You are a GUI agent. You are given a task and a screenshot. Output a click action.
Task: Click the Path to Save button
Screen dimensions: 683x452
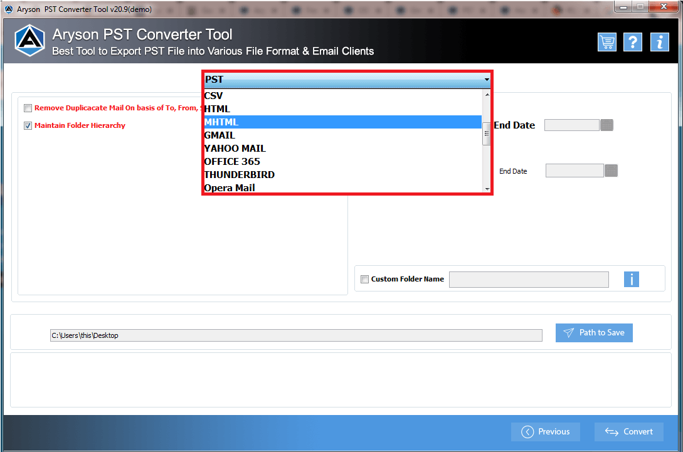pyautogui.click(x=594, y=333)
